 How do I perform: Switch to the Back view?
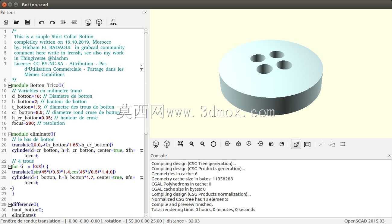282,144
